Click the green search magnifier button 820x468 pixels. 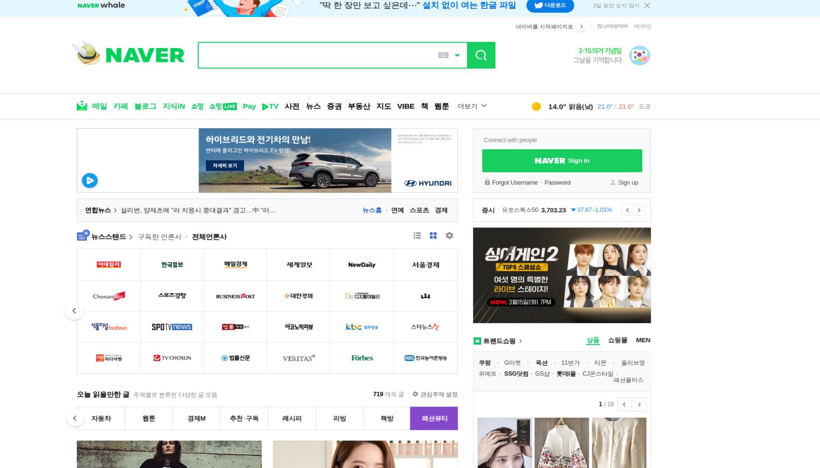coord(481,55)
